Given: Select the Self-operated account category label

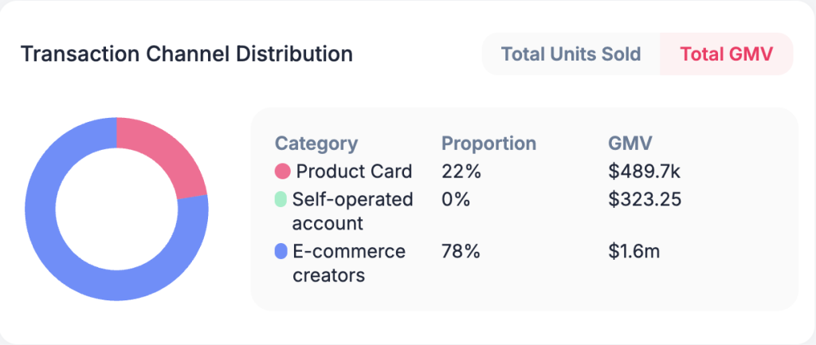Looking at the screenshot, I should click(x=352, y=211).
